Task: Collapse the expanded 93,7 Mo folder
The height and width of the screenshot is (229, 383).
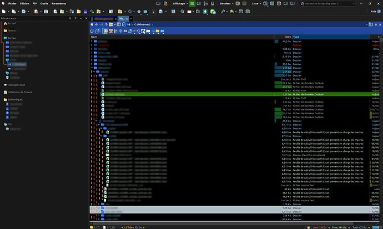Action: [x=99, y=125]
